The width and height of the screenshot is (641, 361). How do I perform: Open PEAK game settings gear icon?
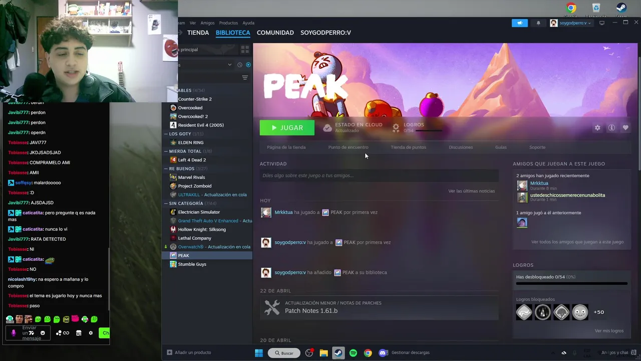click(597, 128)
